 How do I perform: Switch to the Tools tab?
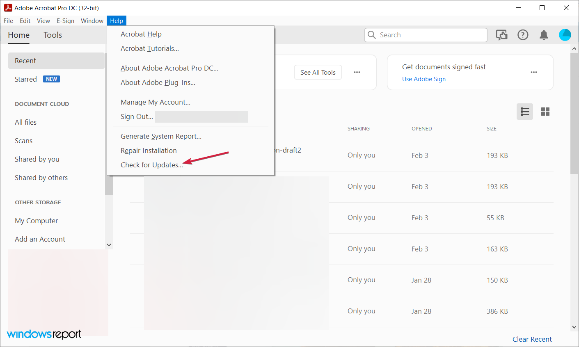[53, 35]
